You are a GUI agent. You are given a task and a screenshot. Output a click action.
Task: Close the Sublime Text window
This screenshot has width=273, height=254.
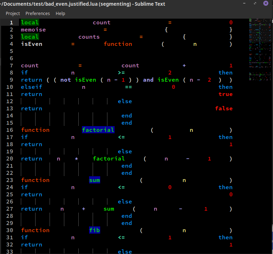[265, 4]
